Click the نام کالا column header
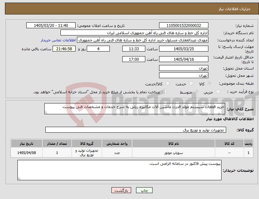Image resolution: width=259 pixels, height=199 pixels. click(x=174, y=144)
